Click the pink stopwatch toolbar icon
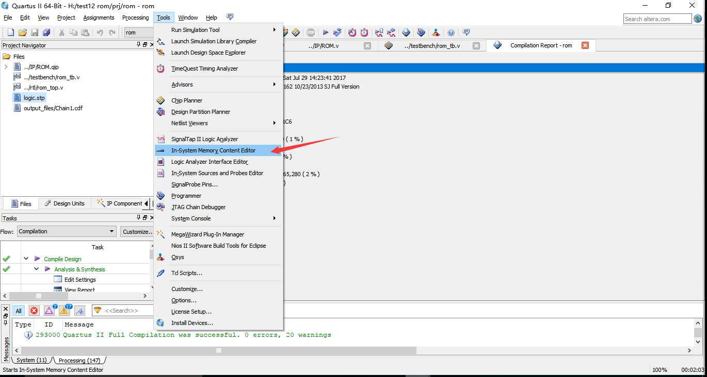707x377 pixels. point(364,32)
